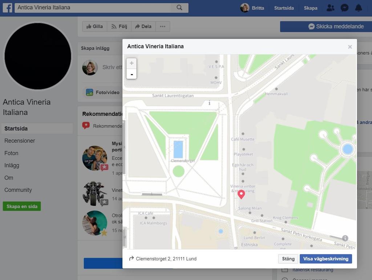Click the Skapa en sida button

click(22, 206)
